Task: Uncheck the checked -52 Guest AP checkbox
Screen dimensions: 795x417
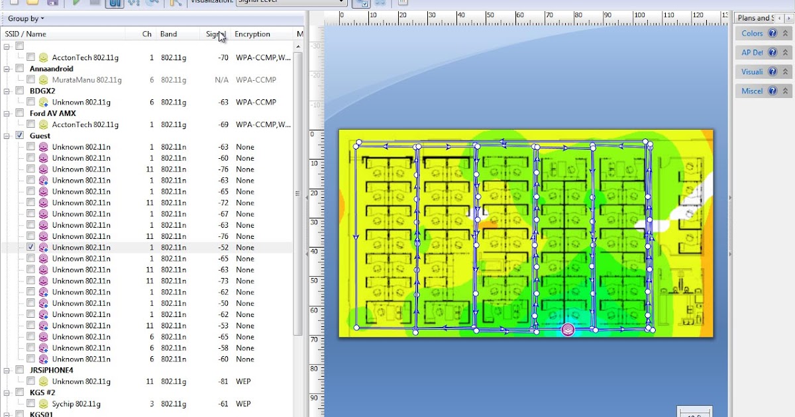Action: tap(30, 248)
